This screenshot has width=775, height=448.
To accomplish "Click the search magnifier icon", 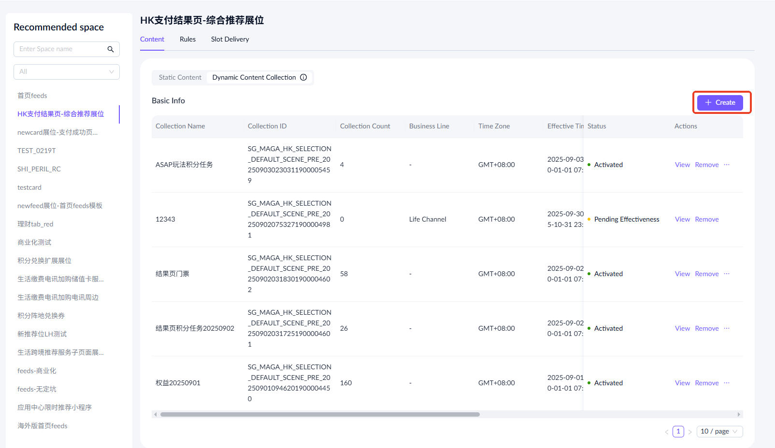I will [x=111, y=49].
